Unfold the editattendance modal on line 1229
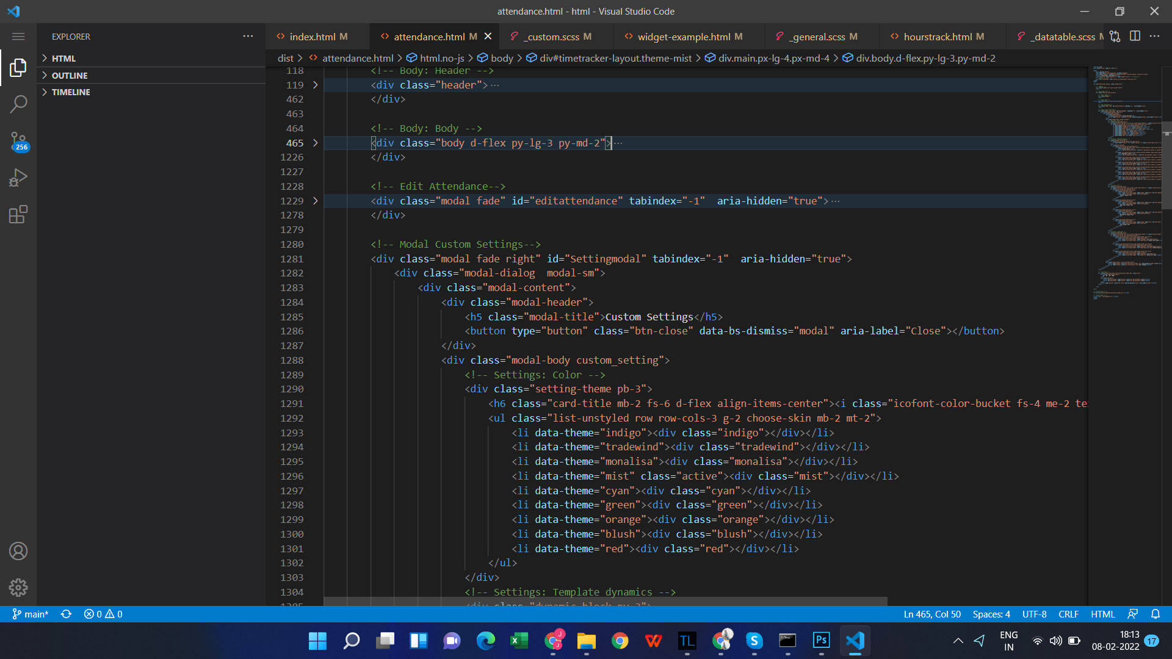The height and width of the screenshot is (659, 1172). pyautogui.click(x=316, y=201)
